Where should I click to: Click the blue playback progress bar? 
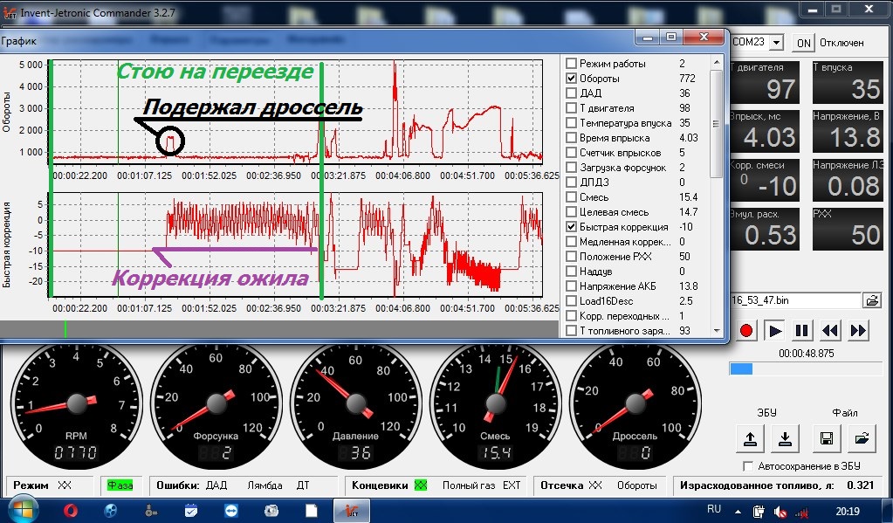click(806, 368)
